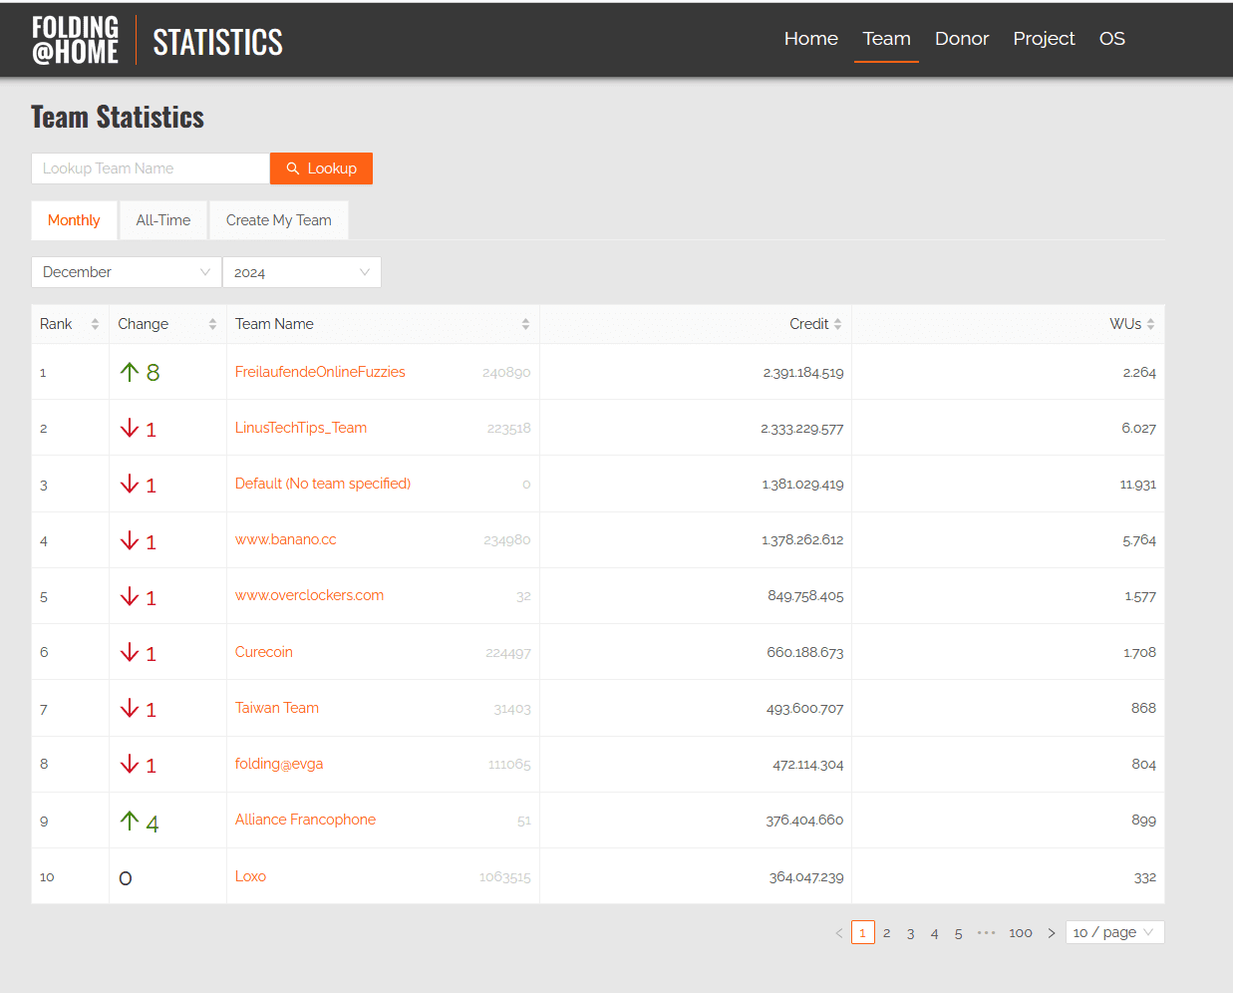Open the Create My Team tab
Viewport: 1233px width, 993px height.
[x=279, y=220]
